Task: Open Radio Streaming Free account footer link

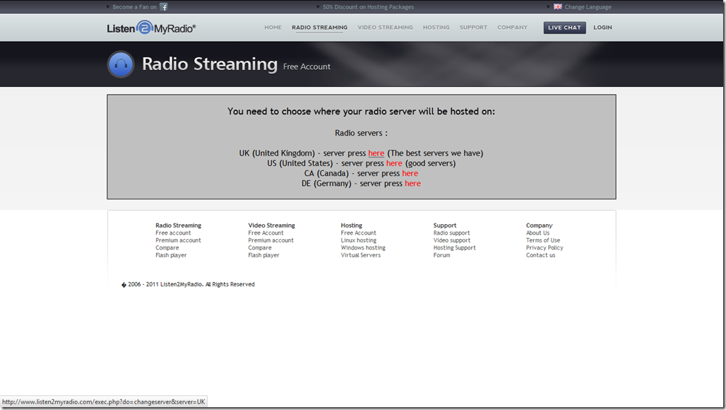Action: click(x=173, y=233)
